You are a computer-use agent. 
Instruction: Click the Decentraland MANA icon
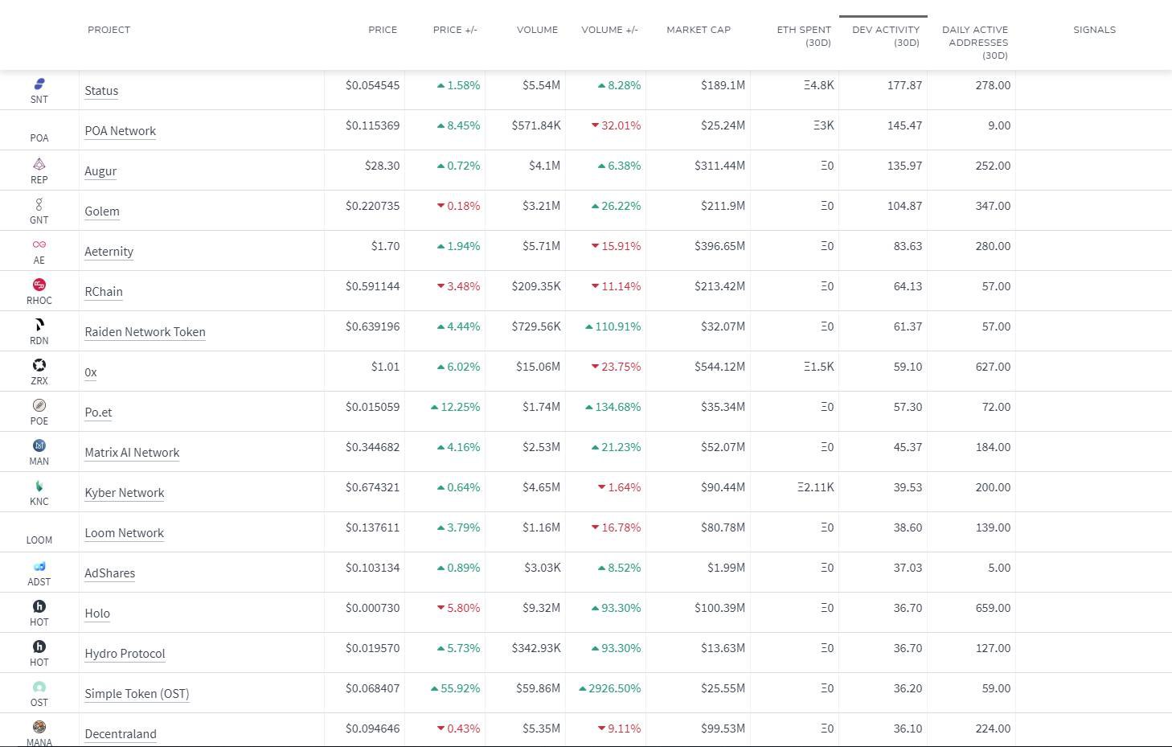click(x=39, y=727)
